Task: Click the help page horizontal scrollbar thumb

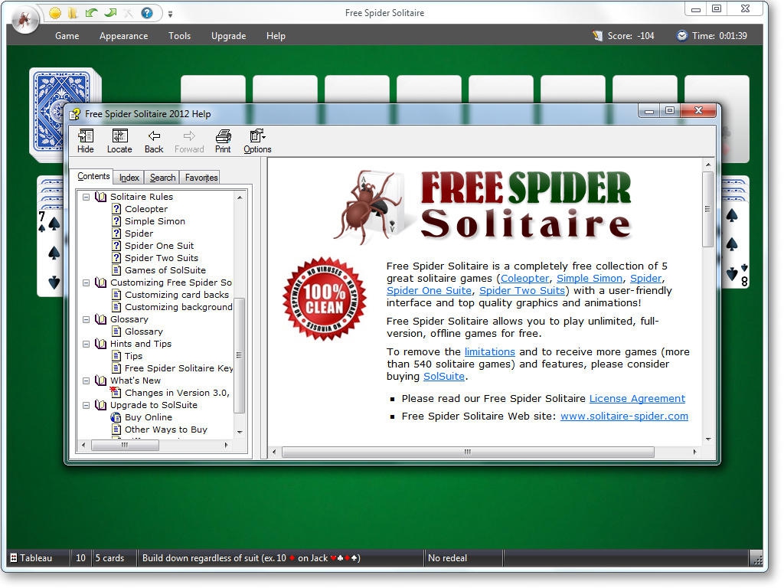Action: coord(468,452)
